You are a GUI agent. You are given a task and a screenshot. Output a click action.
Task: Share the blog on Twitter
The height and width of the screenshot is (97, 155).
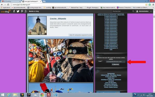point(18,11)
